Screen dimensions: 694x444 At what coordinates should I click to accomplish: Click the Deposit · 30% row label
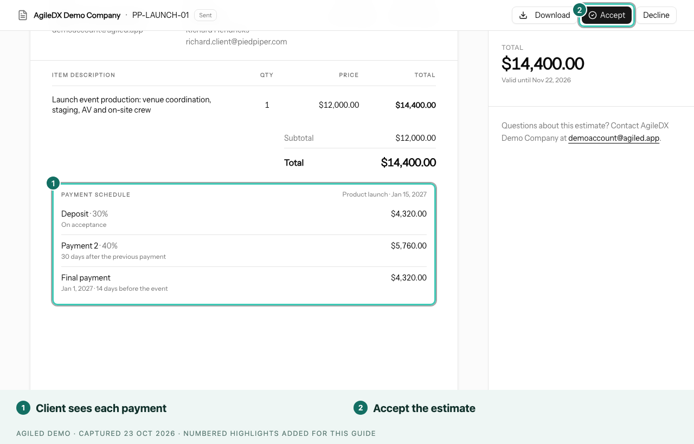(85, 214)
